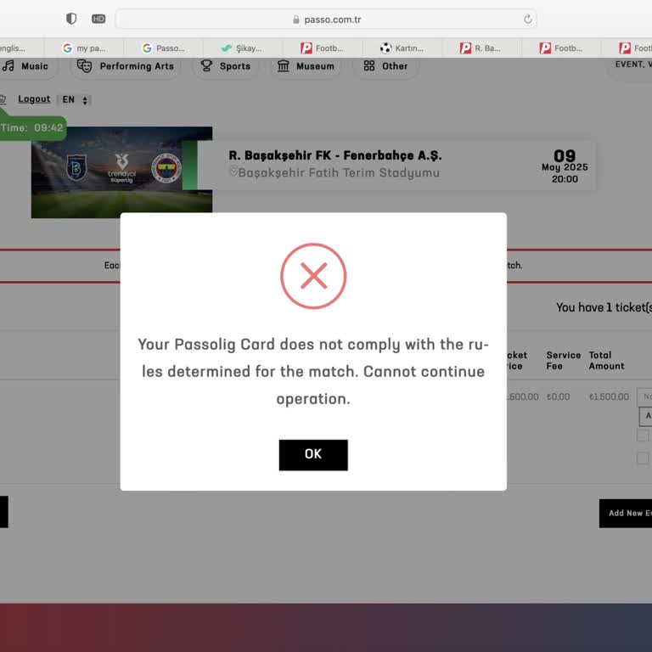The width and height of the screenshot is (652, 652).
Task: Click the EVENT search field at top right
Action: pos(629,65)
